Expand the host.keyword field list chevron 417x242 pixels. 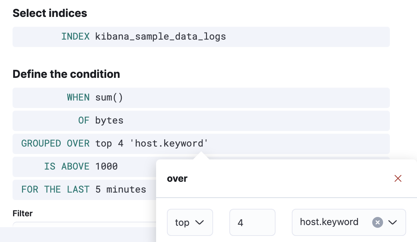point(393,222)
